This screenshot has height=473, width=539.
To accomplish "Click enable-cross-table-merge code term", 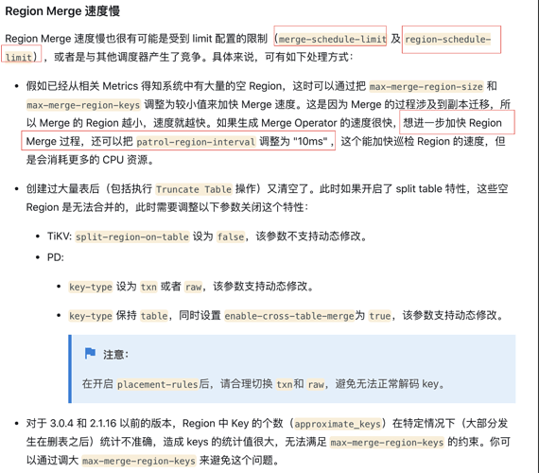I will tap(289, 316).
